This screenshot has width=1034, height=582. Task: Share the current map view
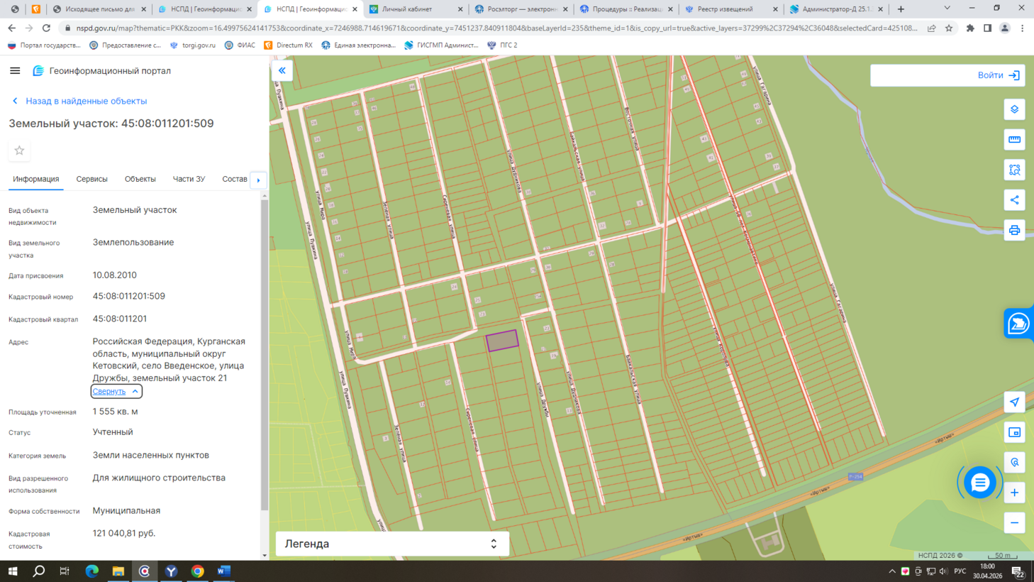(x=1014, y=200)
